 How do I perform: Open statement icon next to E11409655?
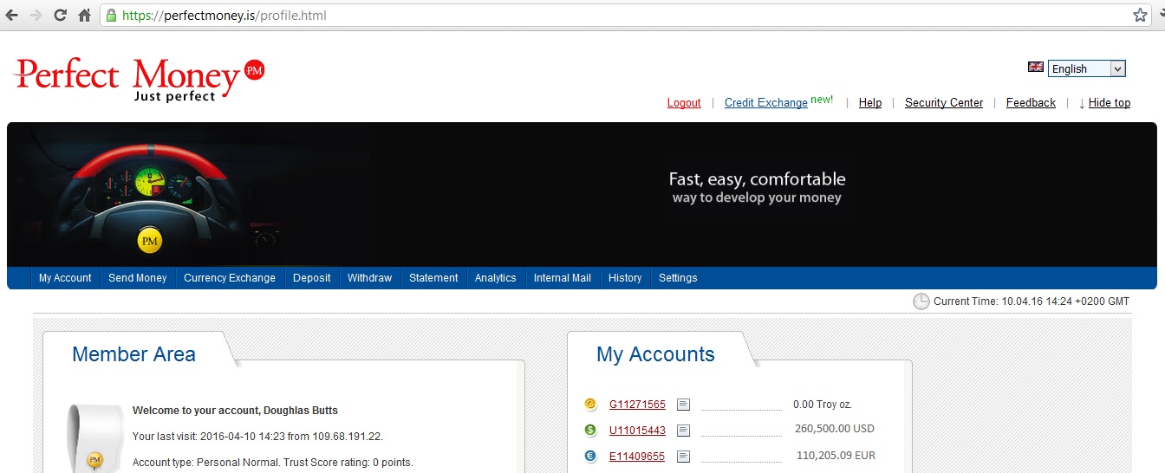pos(683,456)
